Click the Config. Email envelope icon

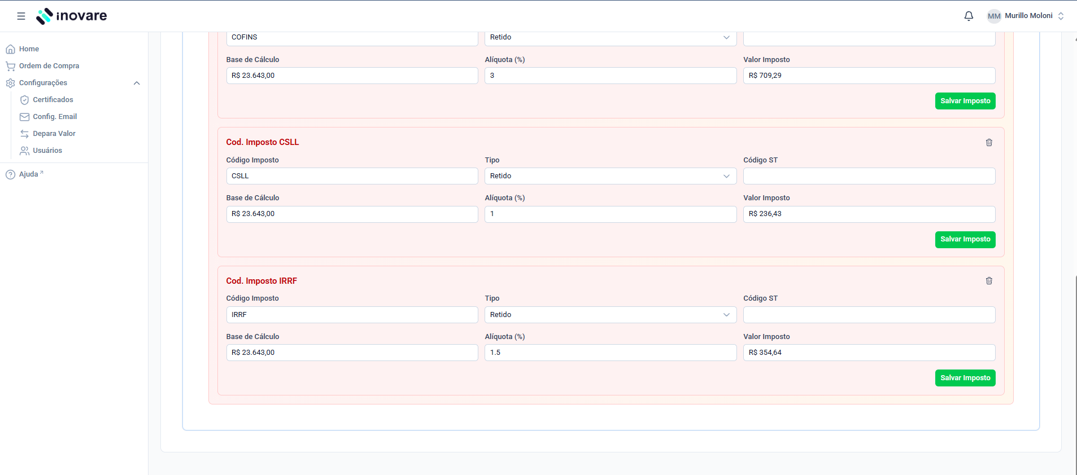[24, 117]
